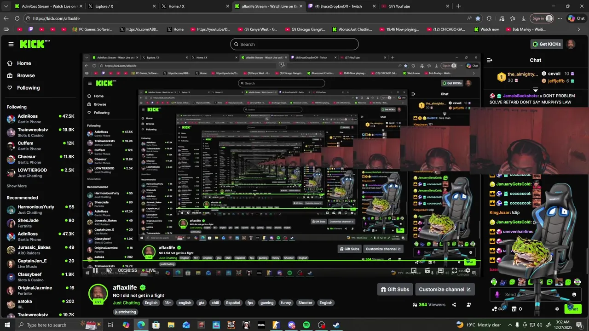Open the chat shop icon

(514, 309)
